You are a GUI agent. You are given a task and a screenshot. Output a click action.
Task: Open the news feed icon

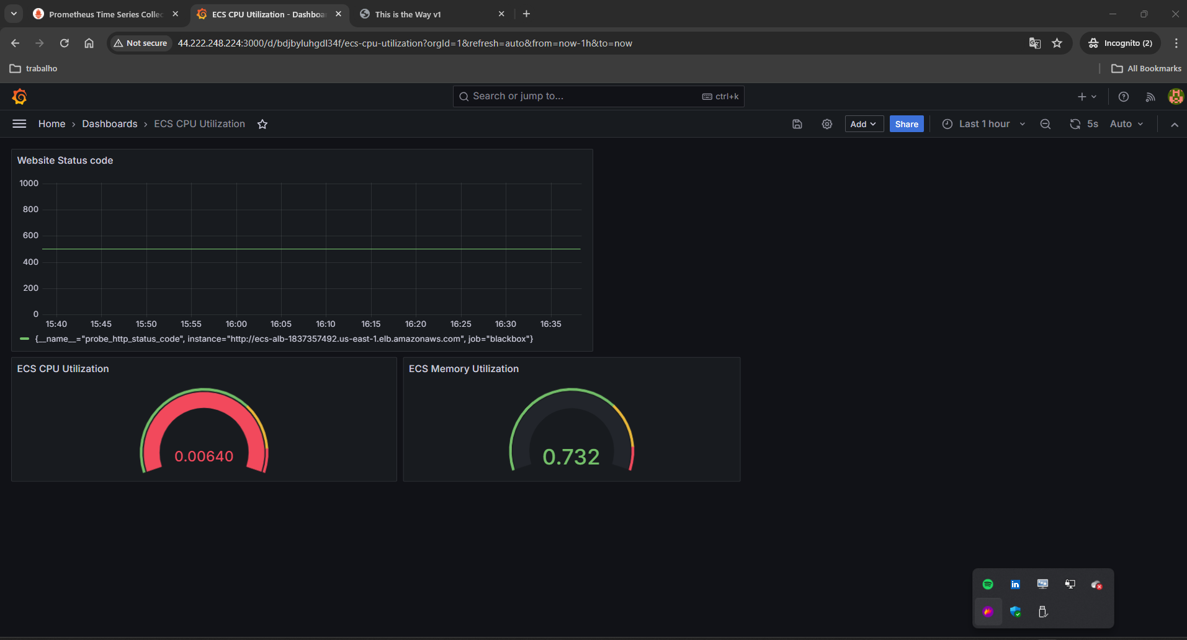[1150, 97]
